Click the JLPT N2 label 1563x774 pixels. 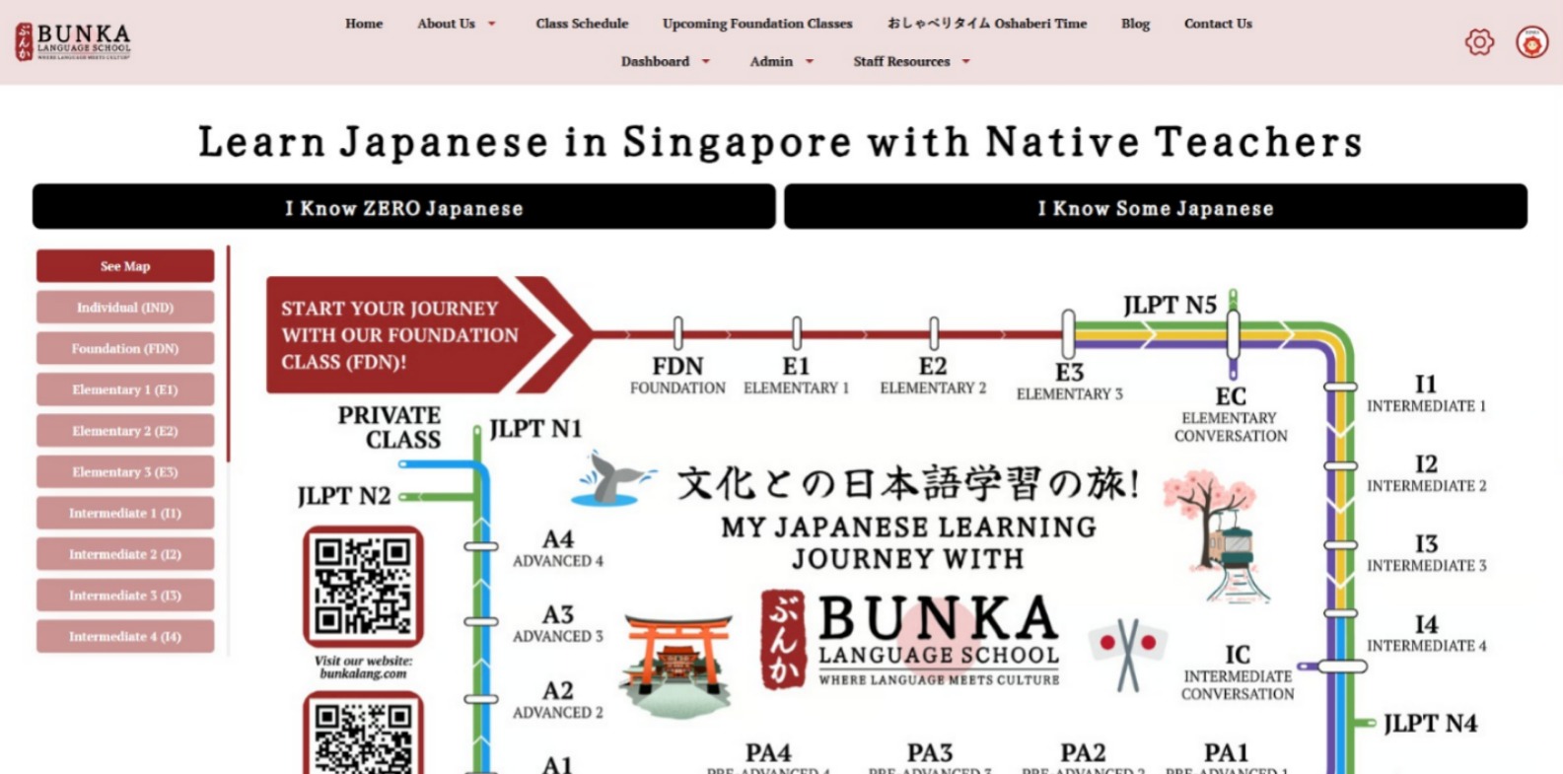click(344, 496)
